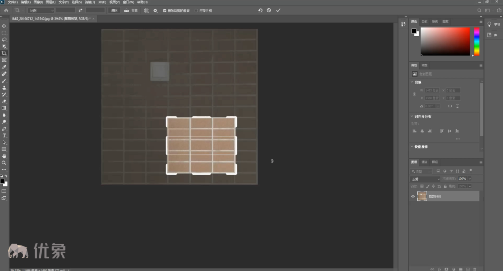Switch to the 通道 tab
The width and height of the screenshot is (503, 271).
pyautogui.click(x=424, y=162)
